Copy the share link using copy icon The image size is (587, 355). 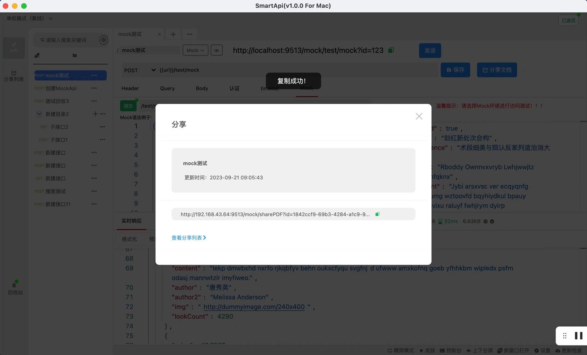pyautogui.click(x=377, y=214)
